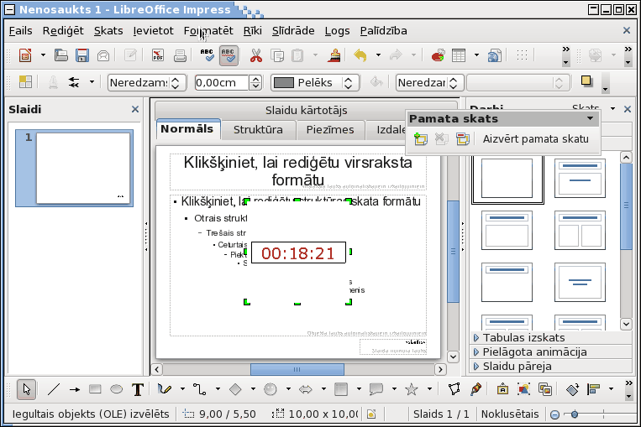Insert a chart using the chart icon
This screenshot has width=641, height=427.
click(x=438, y=55)
